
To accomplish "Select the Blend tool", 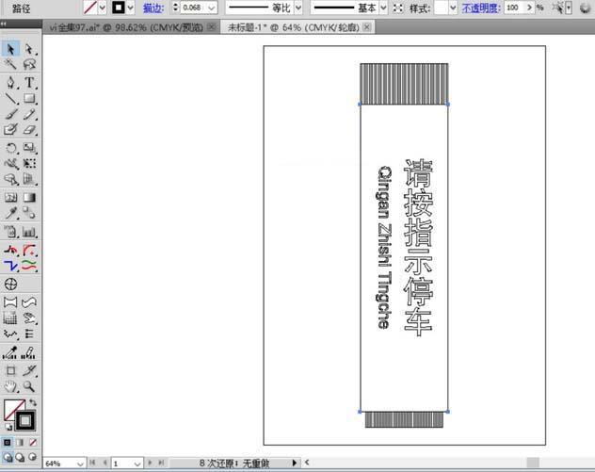I will [x=29, y=213].
